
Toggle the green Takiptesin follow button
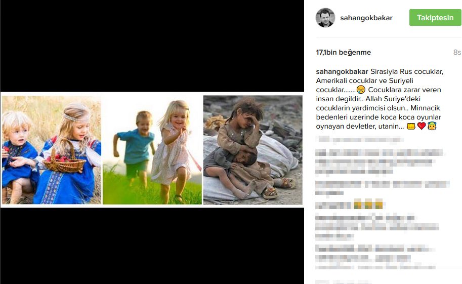tap(435, 18)
